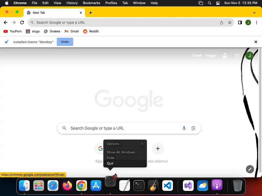This screenshot has height=196, width=262.
Task: Click the page vertical scrollbar
Action: click(x=260, y=111)
